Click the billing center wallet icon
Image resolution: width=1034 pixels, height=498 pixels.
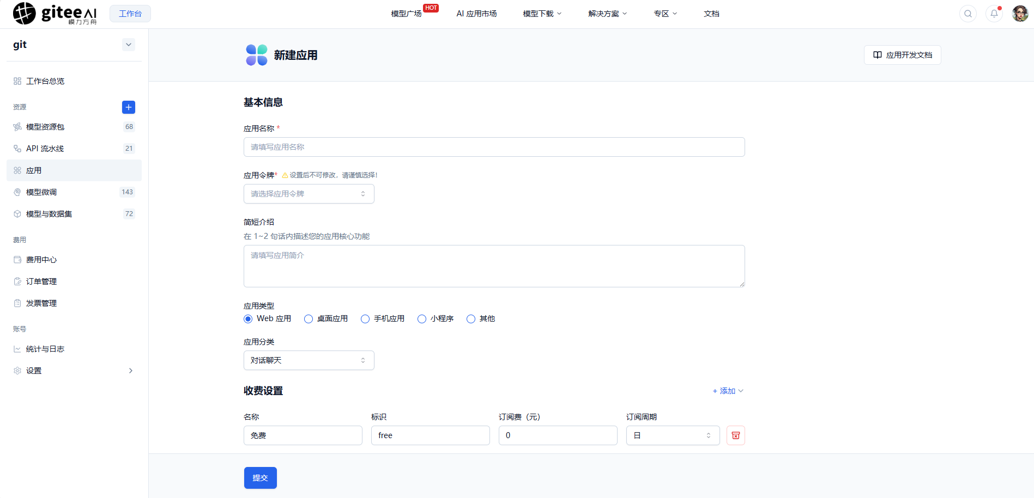click(x=17, y=260)
